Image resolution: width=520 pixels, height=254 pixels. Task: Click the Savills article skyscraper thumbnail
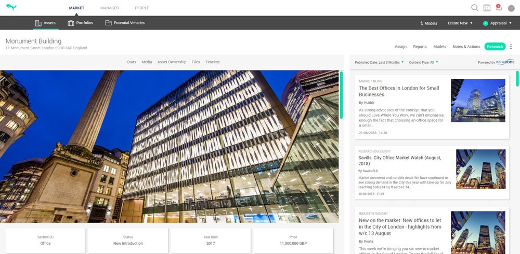(x=481, y=169)
